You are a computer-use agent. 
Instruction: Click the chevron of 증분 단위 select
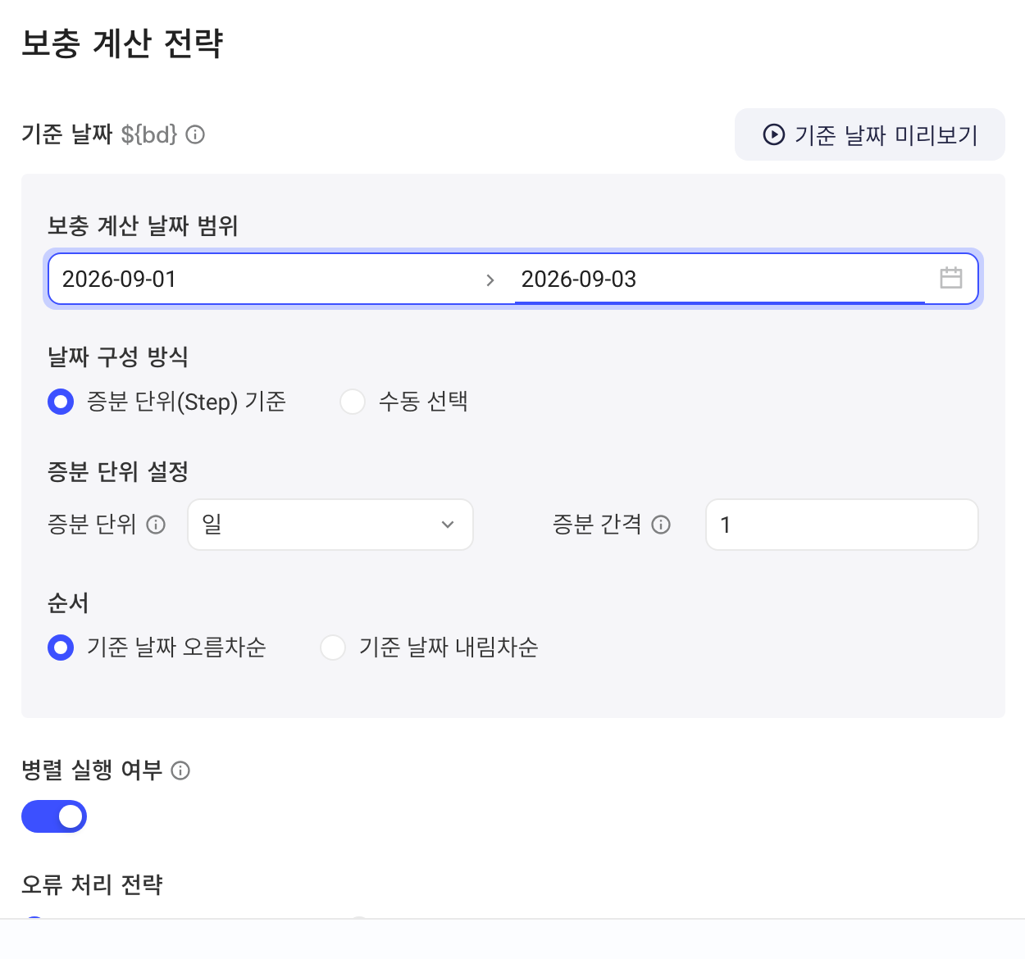(x=448, y=525)
